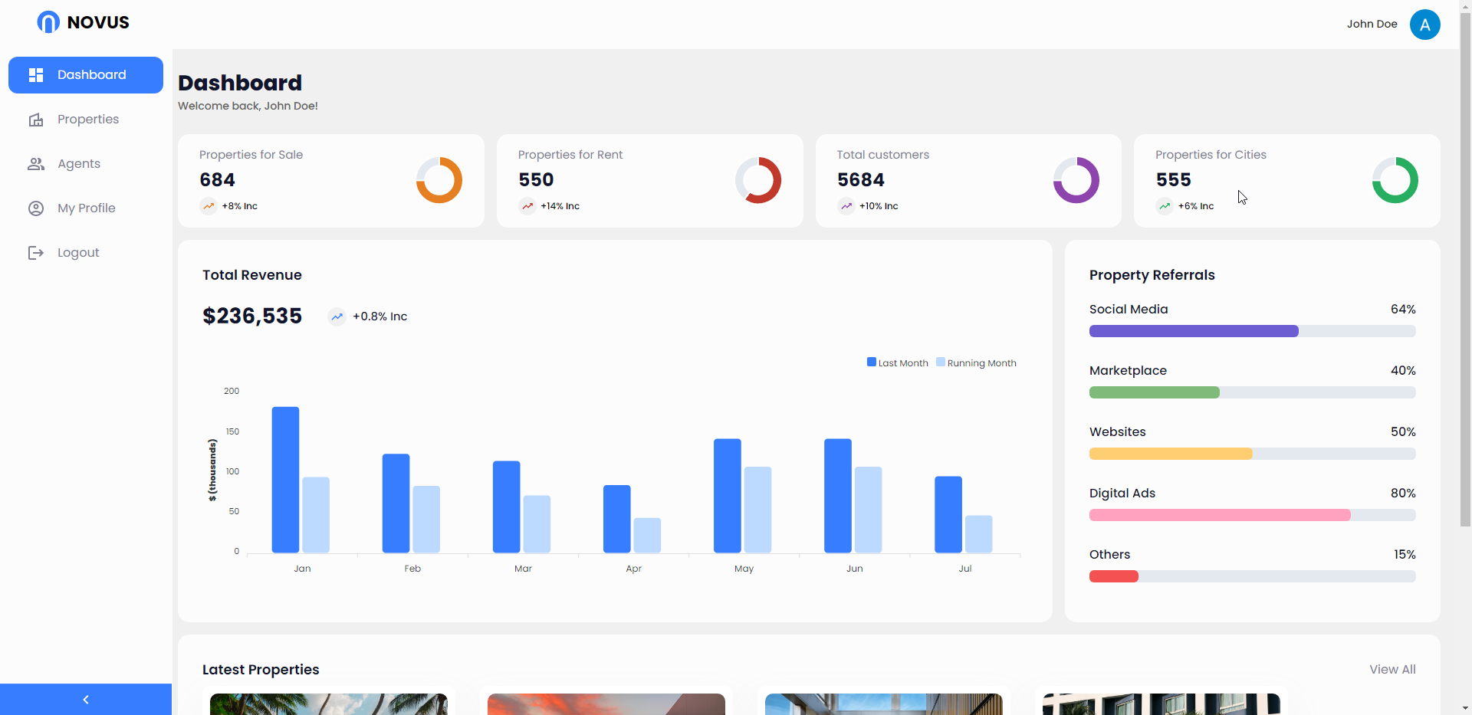Switch to the Properties section

point(87,120)
